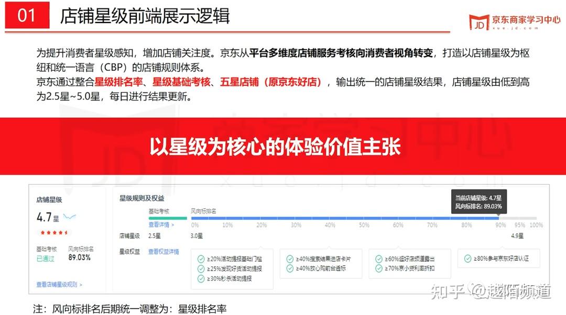Click check icon for ≥30%秒杀活动提报
This screenshot has height=315, width=566.
click(201, 278)
